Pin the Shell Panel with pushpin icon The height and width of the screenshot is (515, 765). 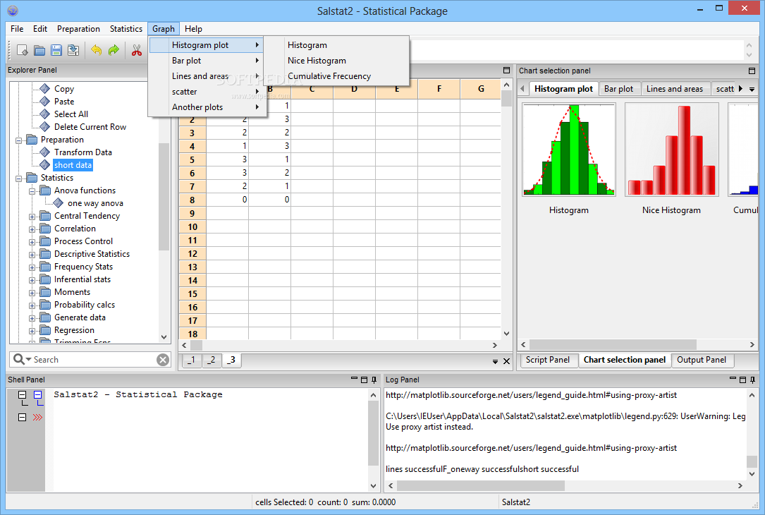(x=374, y=380)
